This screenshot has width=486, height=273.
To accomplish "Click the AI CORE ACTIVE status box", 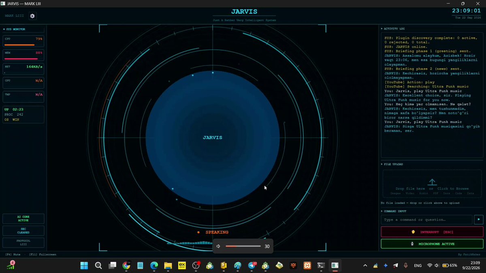I will [23, 218].
